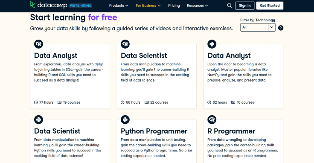Click the Python icon on the Python Data Scientist card
Viewport: 314px width, 163px height.
39,119
